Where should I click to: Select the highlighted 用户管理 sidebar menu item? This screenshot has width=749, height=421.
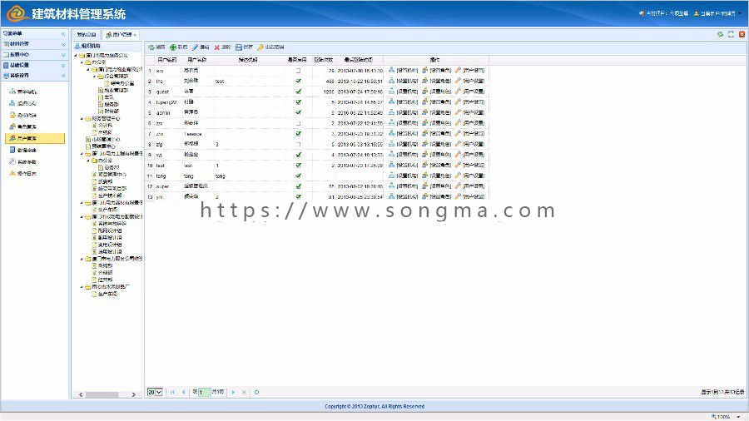coord(34,138)
